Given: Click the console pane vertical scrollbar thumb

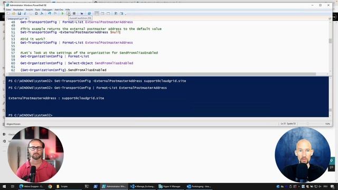Looking at the screenshot, I should [x=330, y=110].
